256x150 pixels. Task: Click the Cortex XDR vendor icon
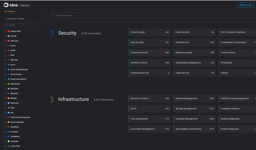[9, 146]
